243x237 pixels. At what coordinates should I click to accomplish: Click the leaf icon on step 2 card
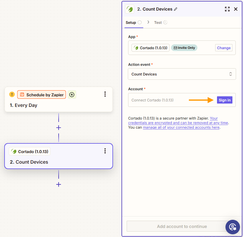(x=14, y=151)
